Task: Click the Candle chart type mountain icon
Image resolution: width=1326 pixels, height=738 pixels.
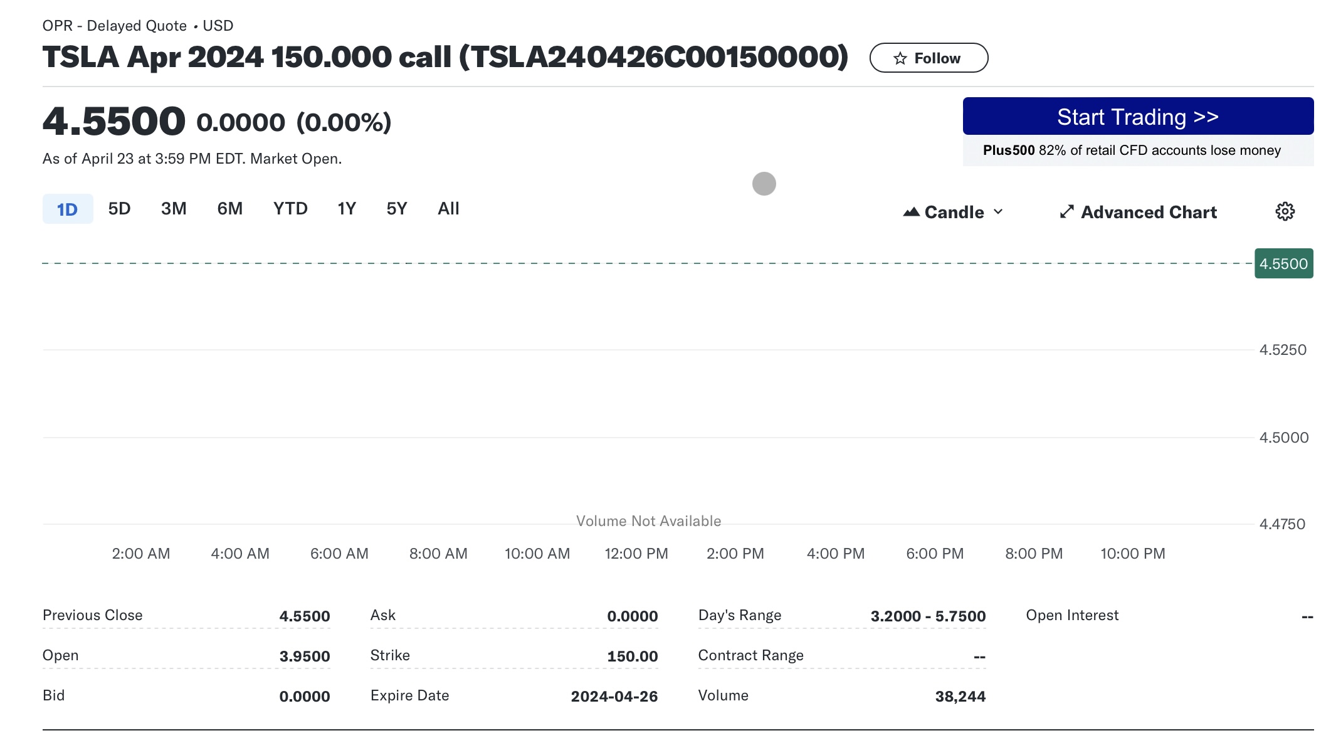Action: coord(911,212)
